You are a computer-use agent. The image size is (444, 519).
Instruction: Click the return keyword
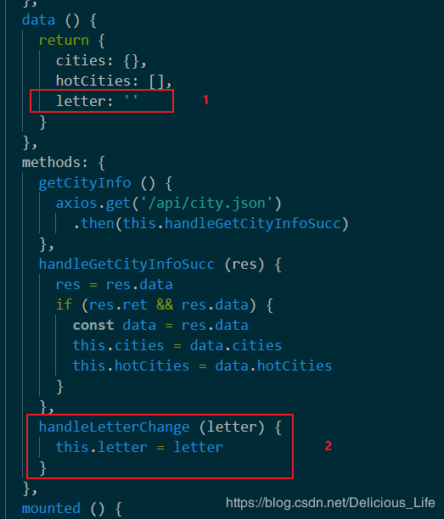64,41
